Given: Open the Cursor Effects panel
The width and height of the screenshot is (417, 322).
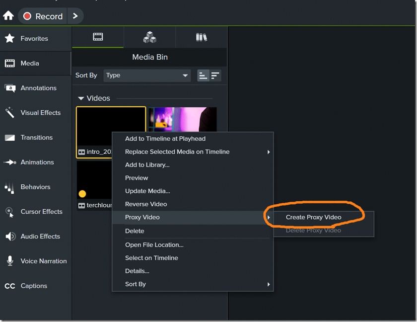Looking at the screenshot, I should click(36, 212).
